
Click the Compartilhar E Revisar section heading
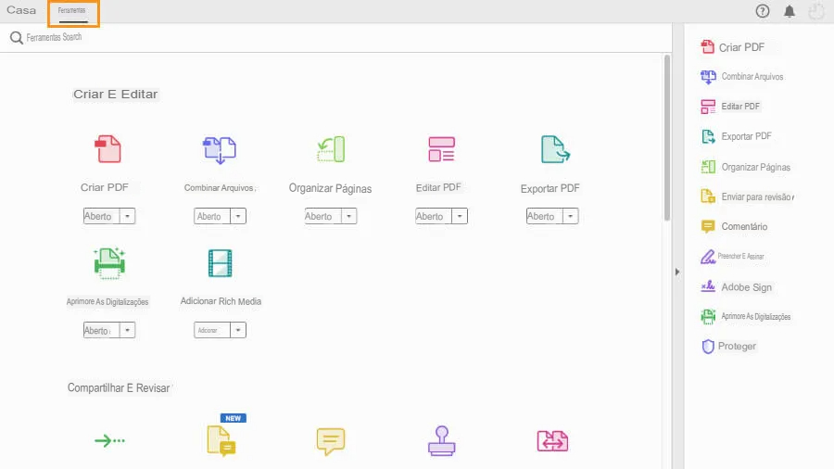(x=120, y=388)
